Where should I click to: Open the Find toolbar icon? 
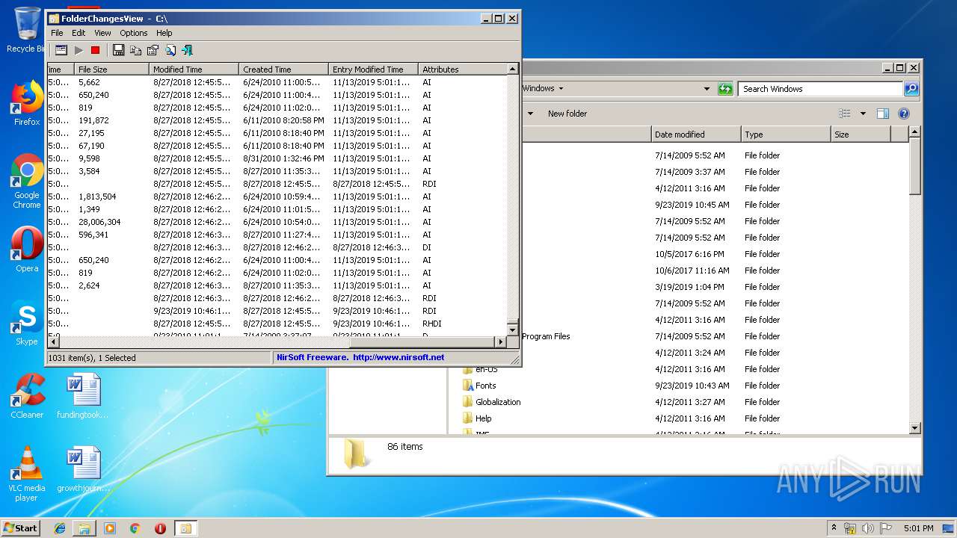170,50
